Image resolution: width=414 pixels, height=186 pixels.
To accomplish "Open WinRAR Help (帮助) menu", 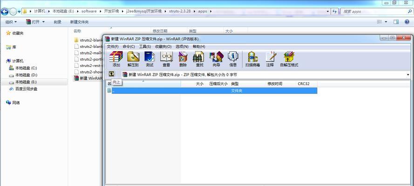I will (x=199, y=46).
